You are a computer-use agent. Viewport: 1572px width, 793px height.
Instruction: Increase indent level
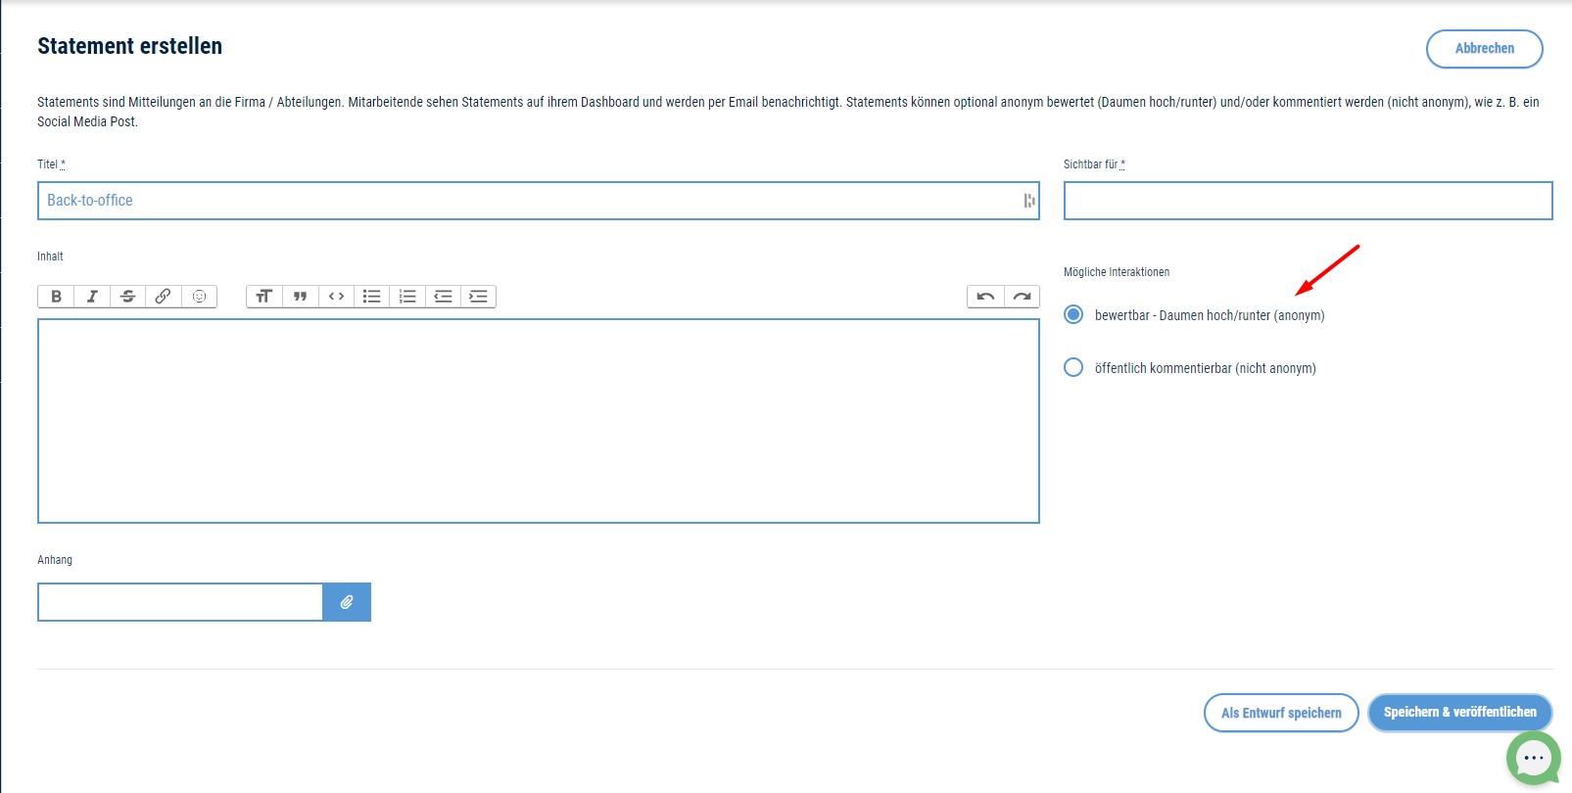pyautogui.click(x=478, y=297)
